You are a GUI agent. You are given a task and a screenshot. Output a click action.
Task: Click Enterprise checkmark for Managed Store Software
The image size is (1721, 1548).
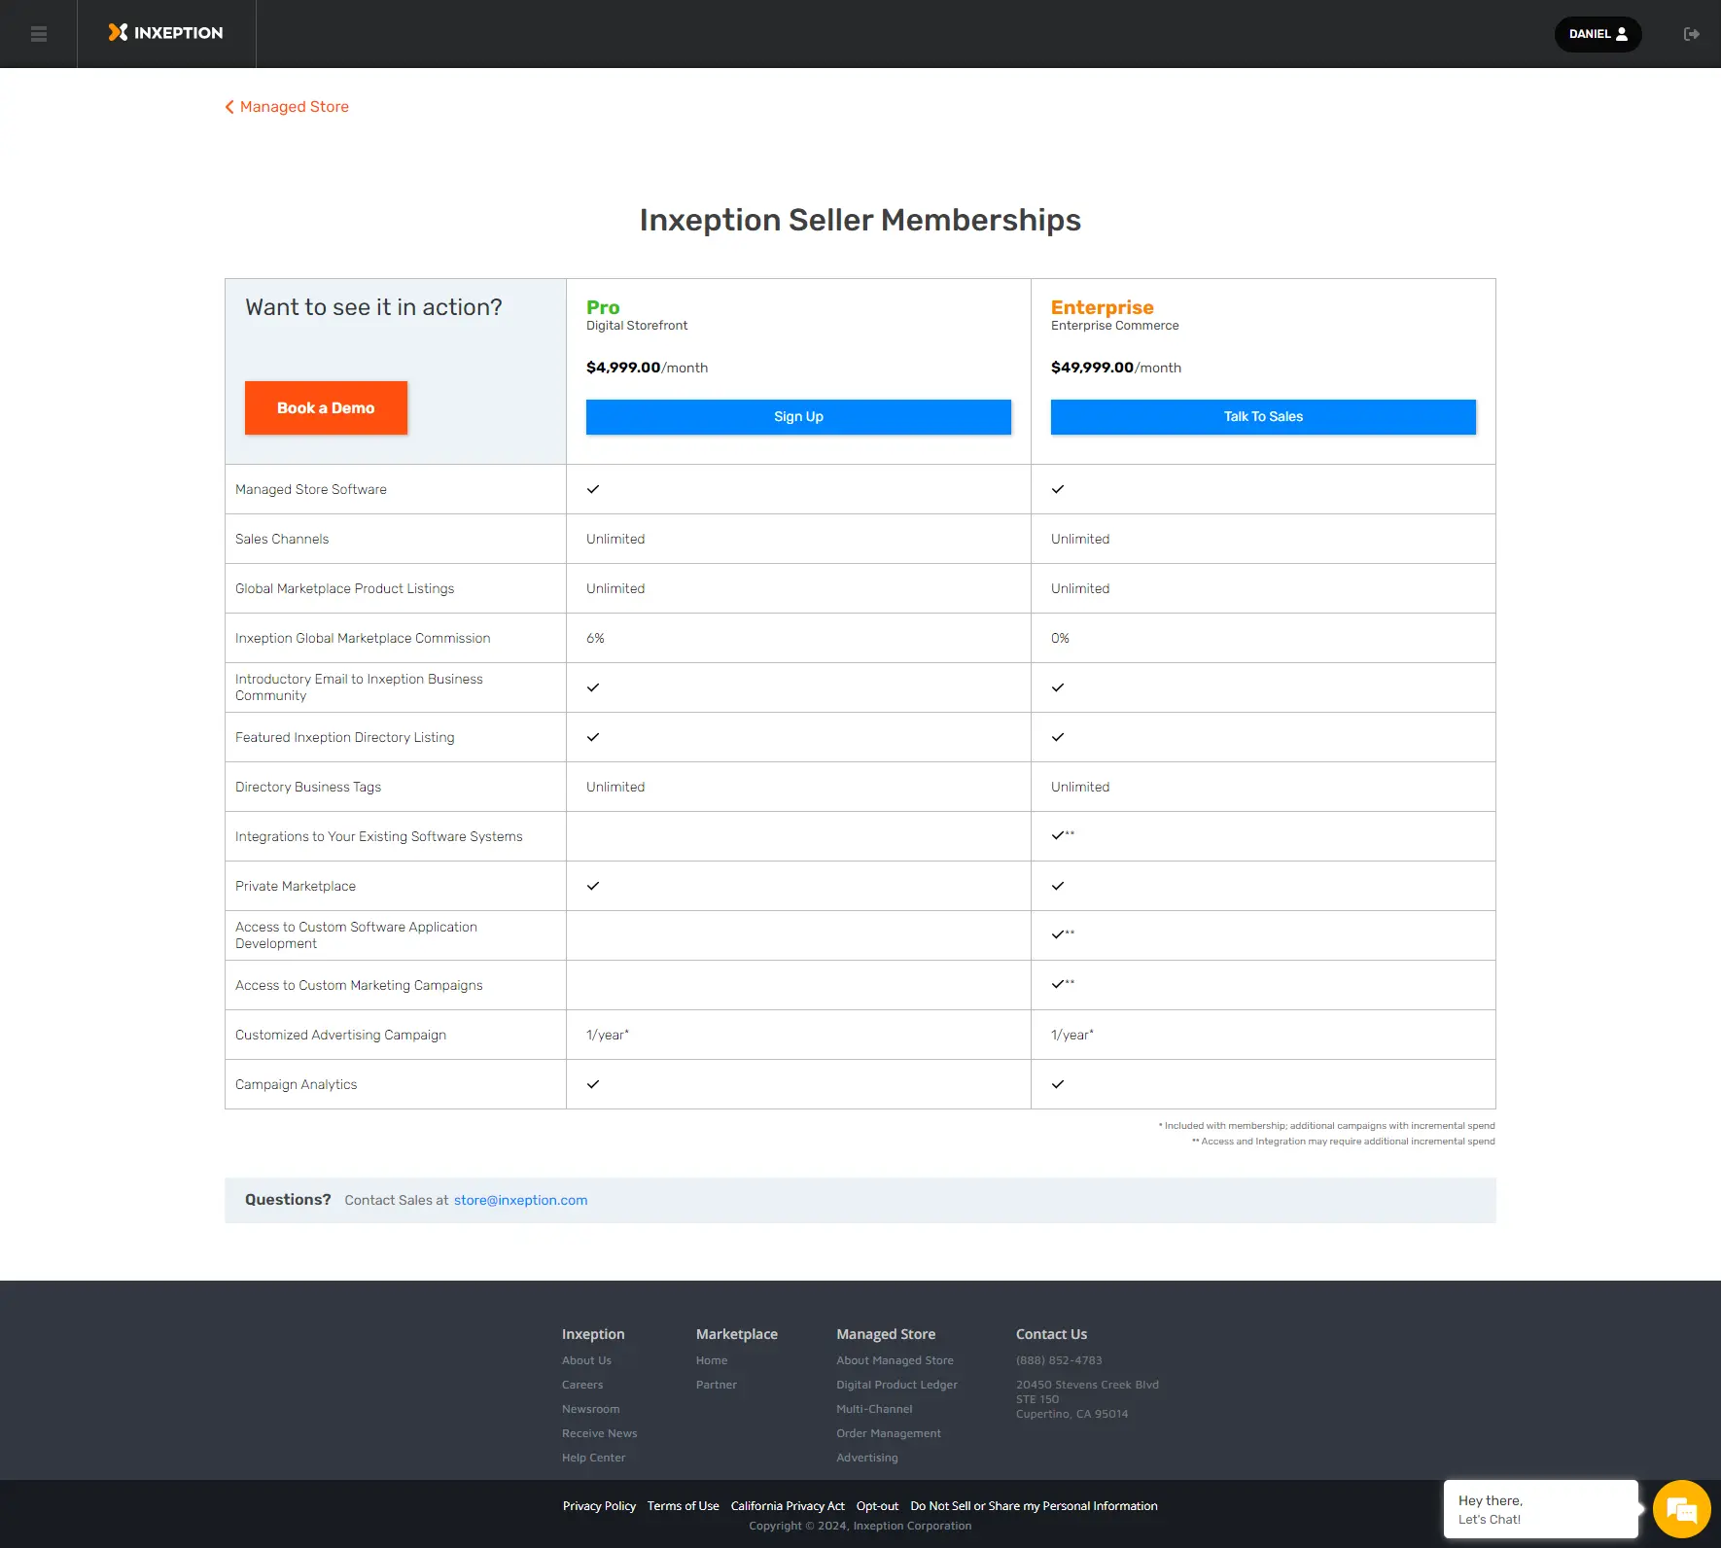[1058, 489]
